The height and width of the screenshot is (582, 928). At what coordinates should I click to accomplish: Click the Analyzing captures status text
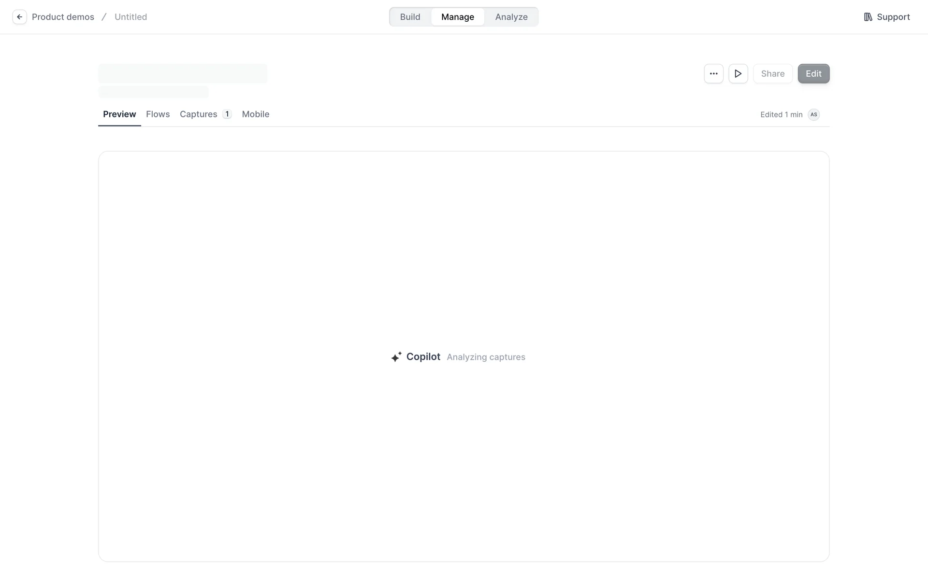(485, 357)
